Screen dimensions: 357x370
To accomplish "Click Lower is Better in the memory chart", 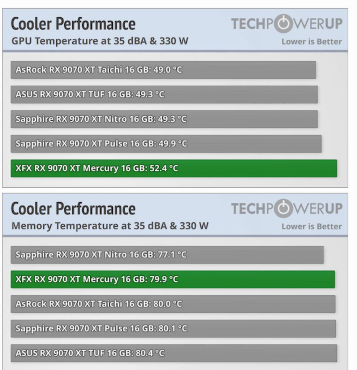I will 311,227.
